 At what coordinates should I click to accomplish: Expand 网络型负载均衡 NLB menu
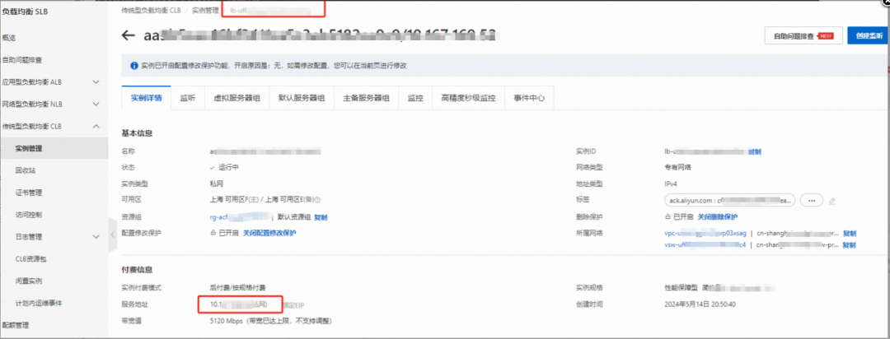click(x=96, y=104)
